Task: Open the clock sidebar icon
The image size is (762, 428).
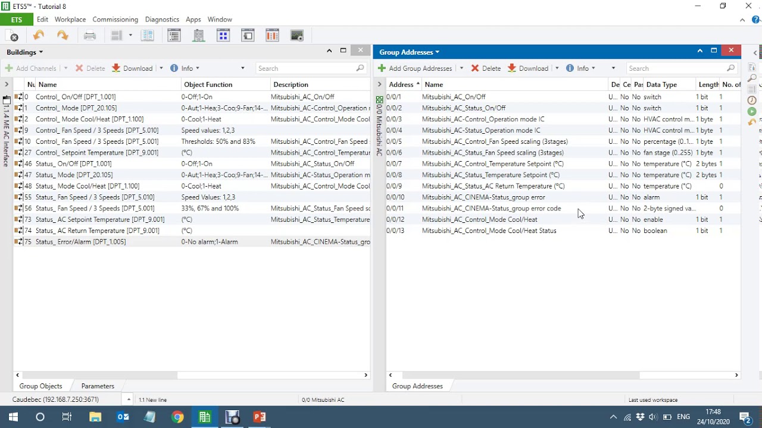Action: (752, 100)
